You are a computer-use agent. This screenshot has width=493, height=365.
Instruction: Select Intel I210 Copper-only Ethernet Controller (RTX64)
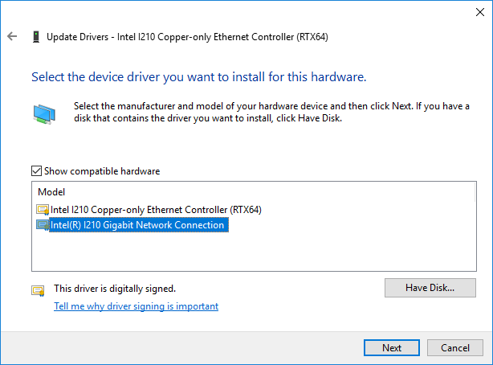156,210
